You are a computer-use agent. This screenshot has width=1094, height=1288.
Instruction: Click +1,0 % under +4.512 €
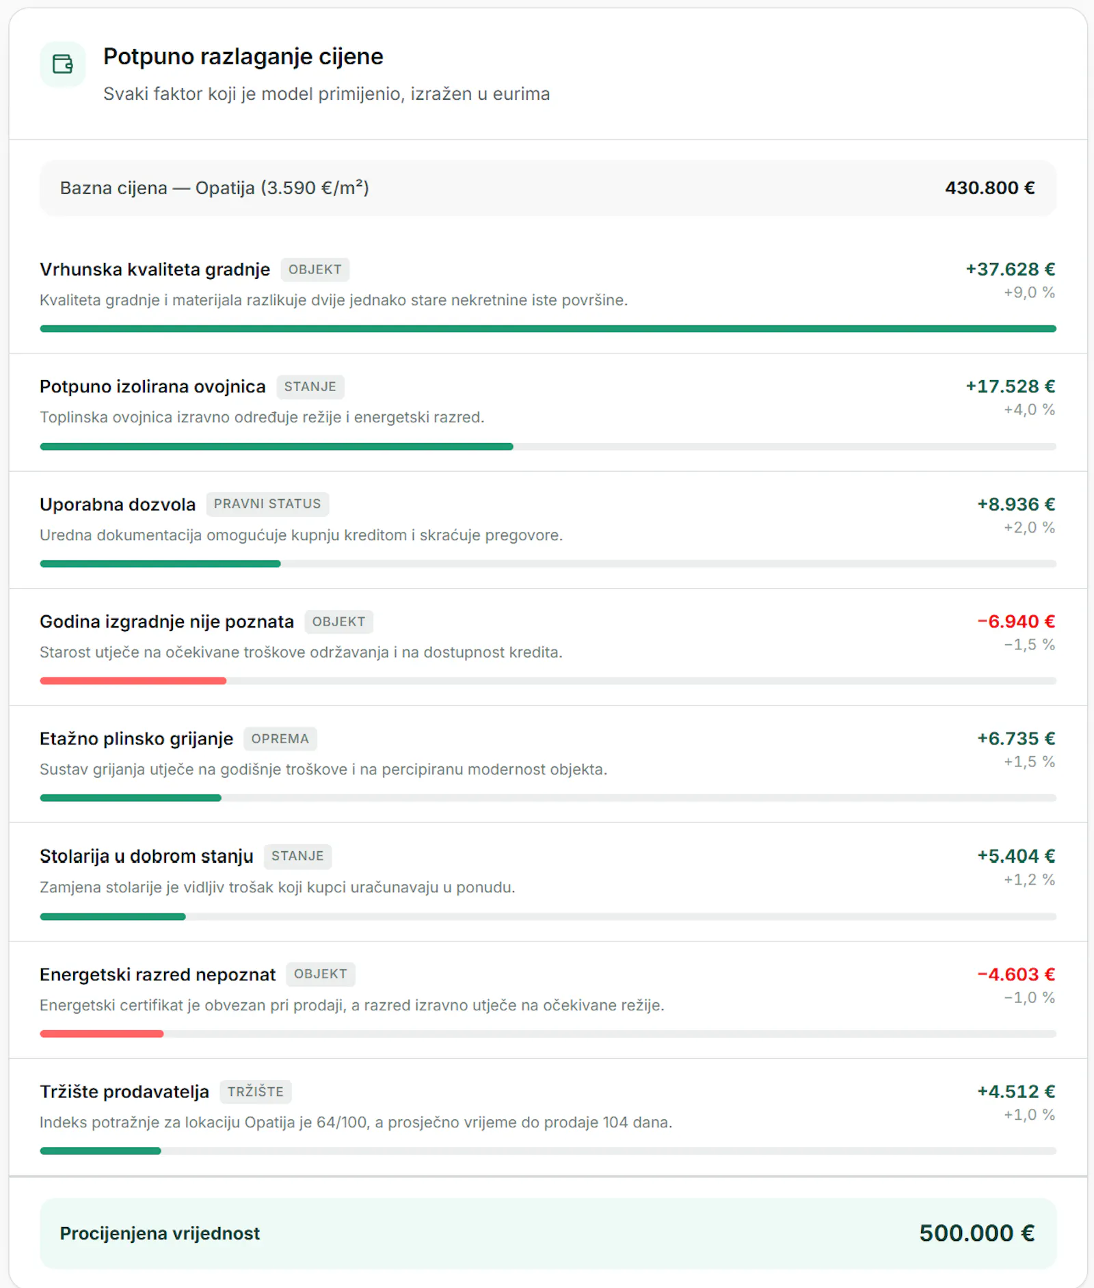[x=1029, y=1115]
